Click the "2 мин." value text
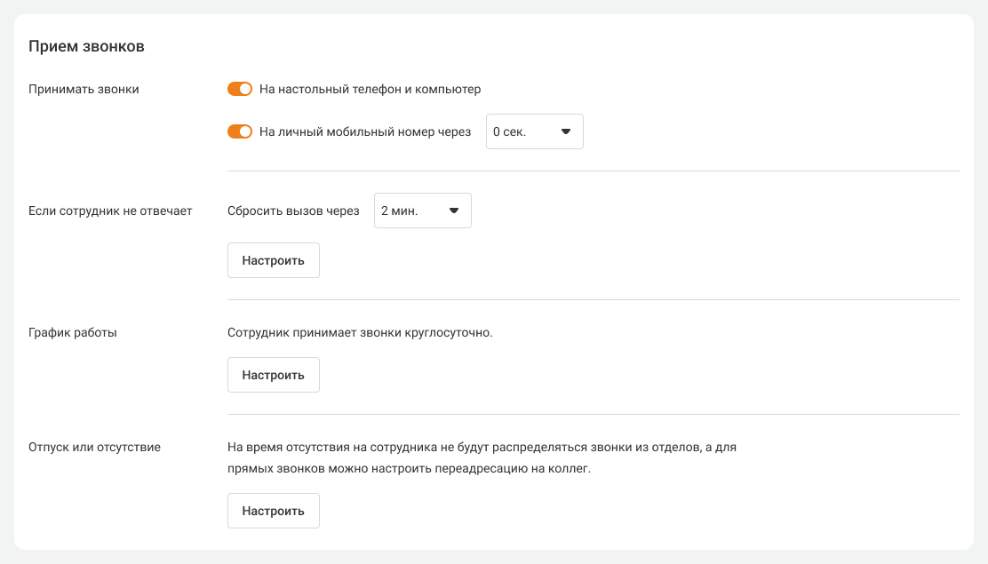This screenshot has width=988, height=564. (x=399, y=211)
